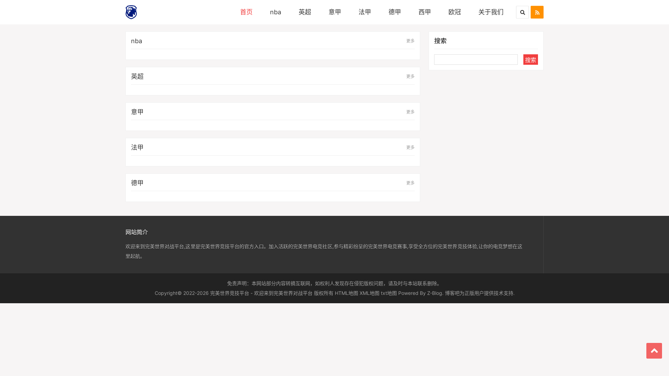Open the 意甲 section heading
669x376 pixels.
pyautogui.click(x=137, y=112)
